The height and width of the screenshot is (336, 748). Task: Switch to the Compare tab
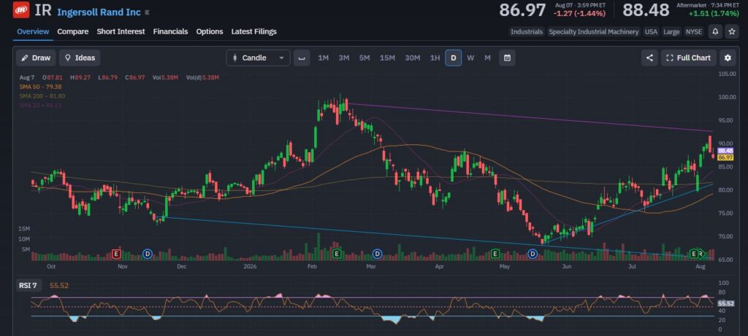(73, 31)
